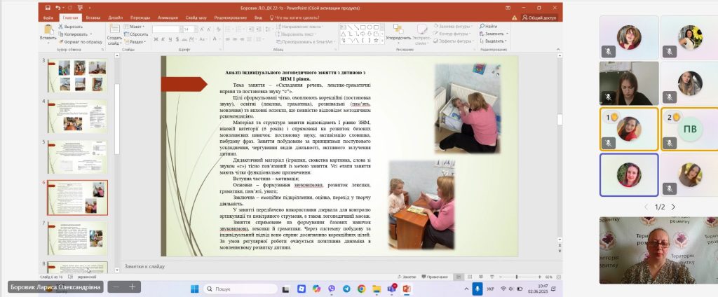Activate Формат по образцу painter
Screen dimensions: 718x297
pyautogui.click(x=81, y=41)
